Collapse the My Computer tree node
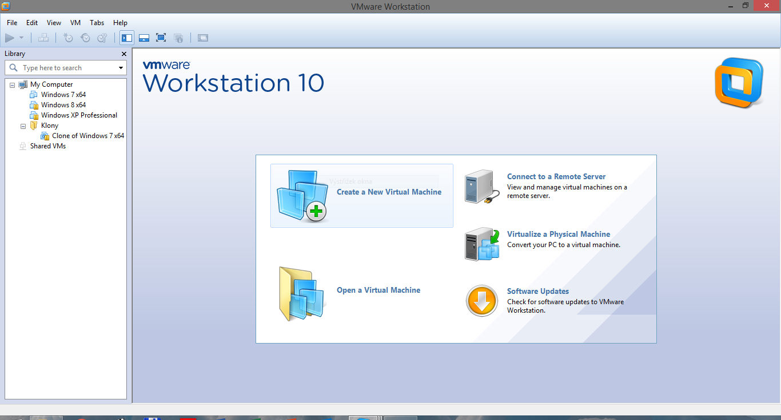The height and width of the screenshot is (420, 781). (x=13, y=84)
